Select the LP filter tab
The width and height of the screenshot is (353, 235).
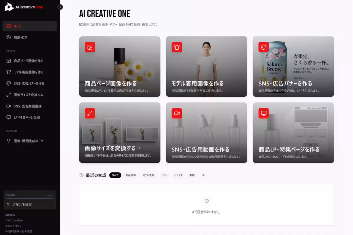pyautogui.click(x=203, y=175)
